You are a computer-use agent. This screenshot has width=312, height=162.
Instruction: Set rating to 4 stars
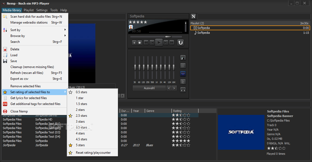click(92, 133)
